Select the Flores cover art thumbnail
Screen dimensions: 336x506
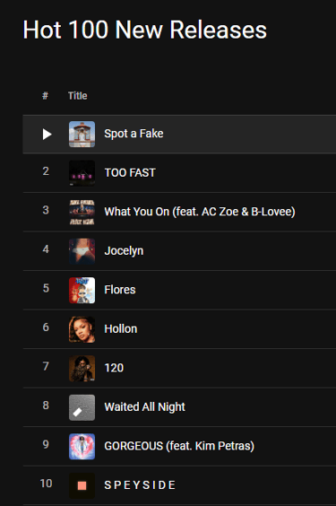[82, 291]
